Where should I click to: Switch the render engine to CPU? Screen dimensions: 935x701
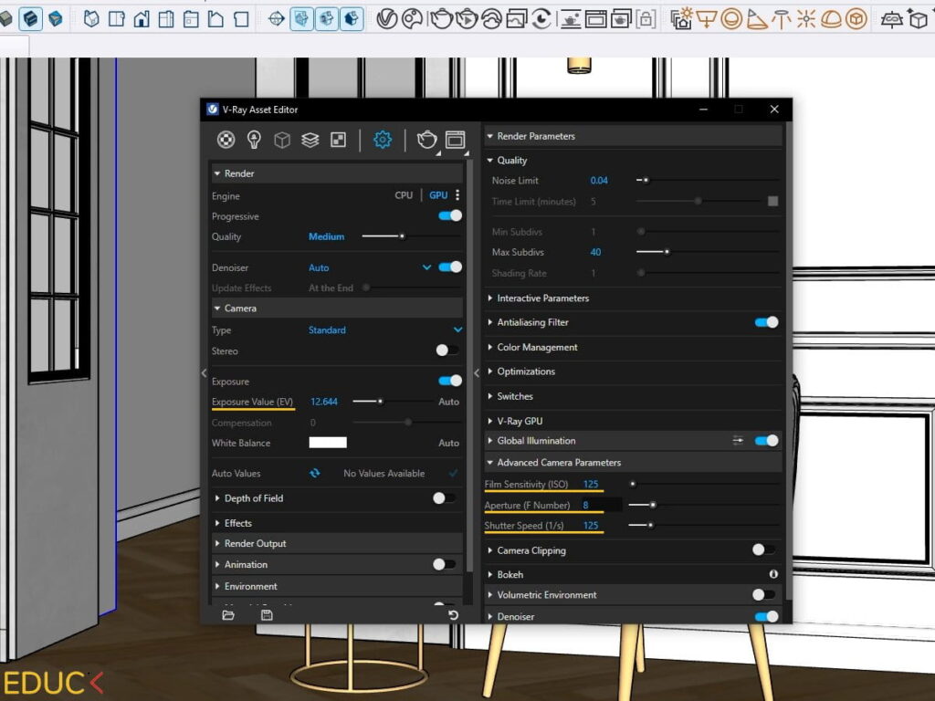tap(404, 195)
